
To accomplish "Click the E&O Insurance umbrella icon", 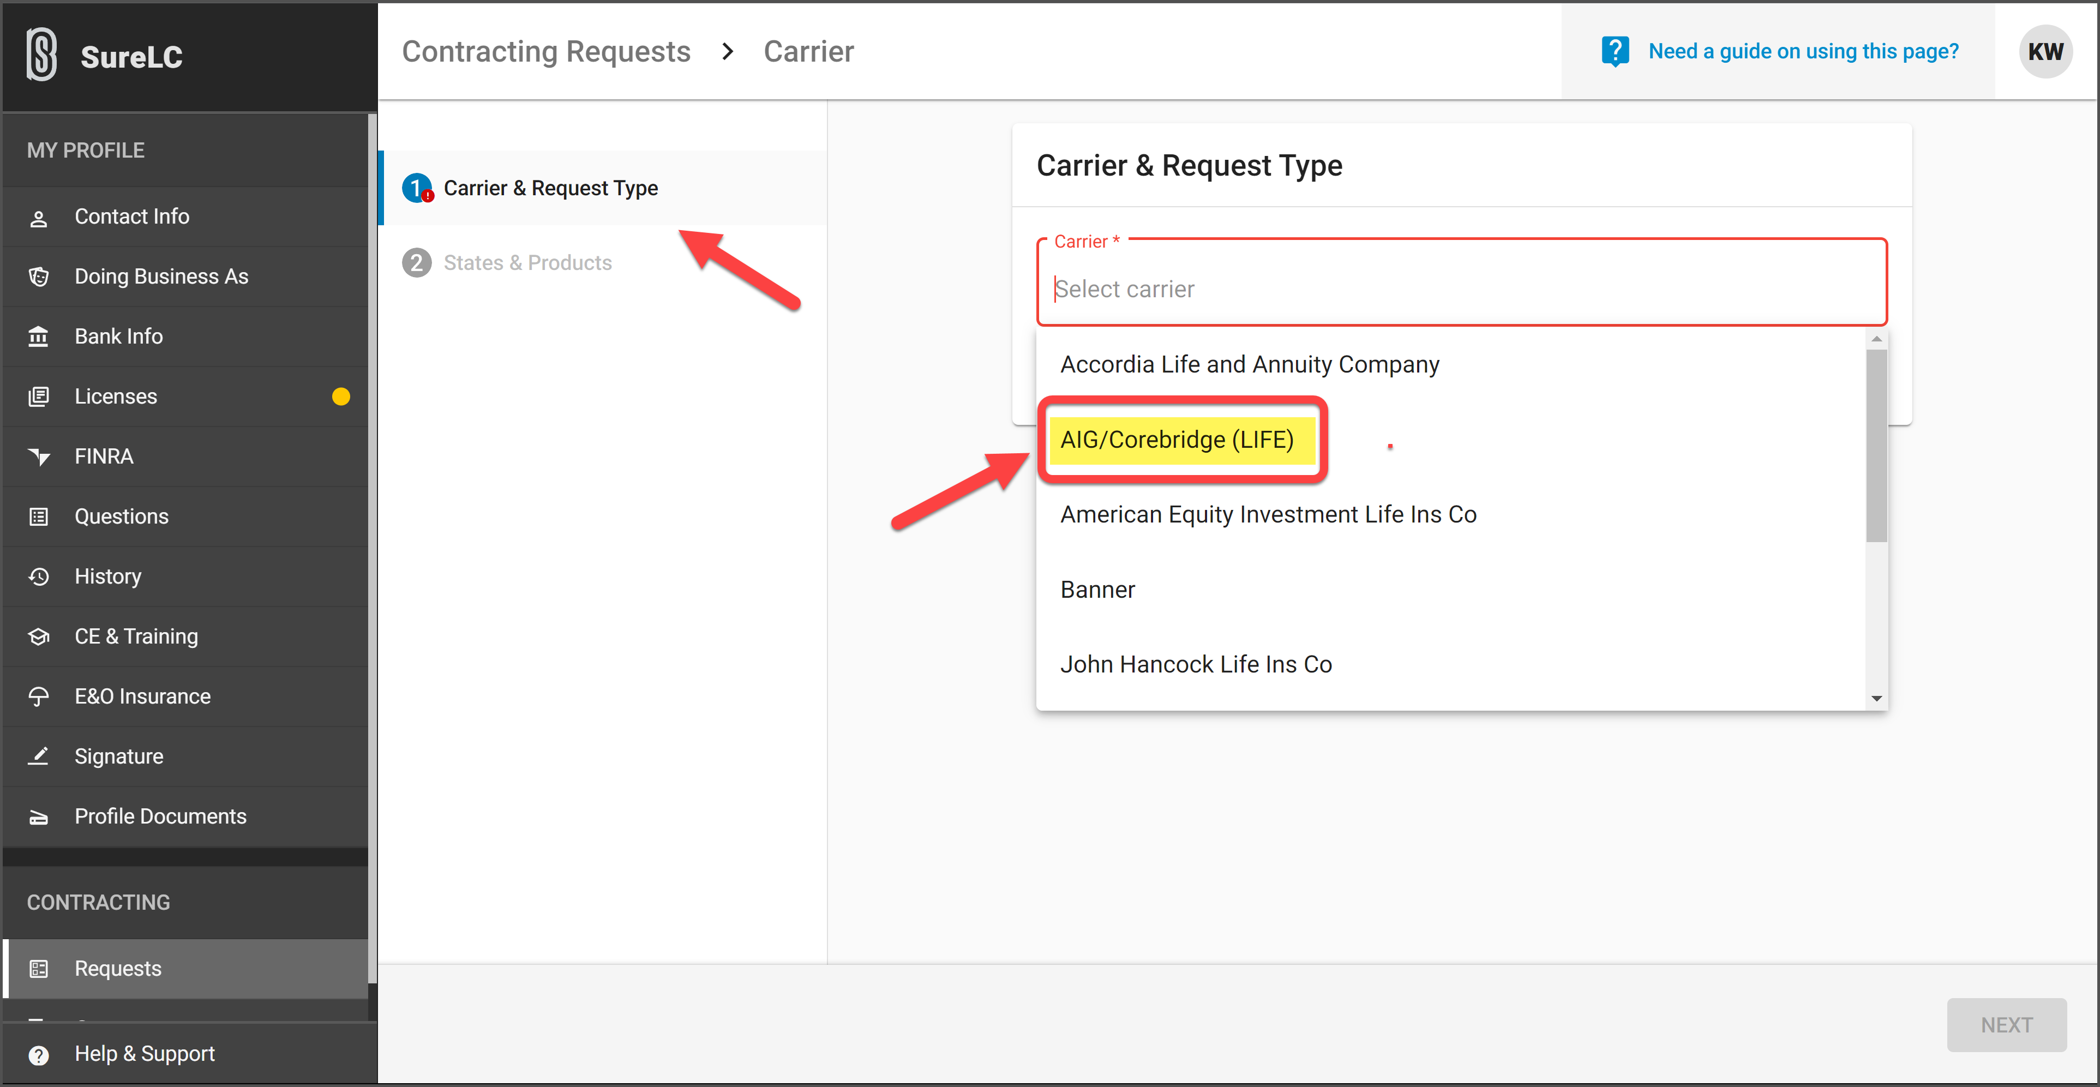I will [x=38, y=696].
